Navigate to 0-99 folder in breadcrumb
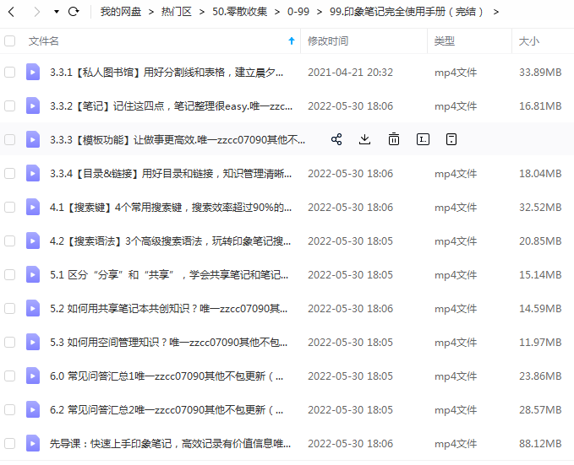The height and width of the screenshot is (465, 574). pos(298,12)
